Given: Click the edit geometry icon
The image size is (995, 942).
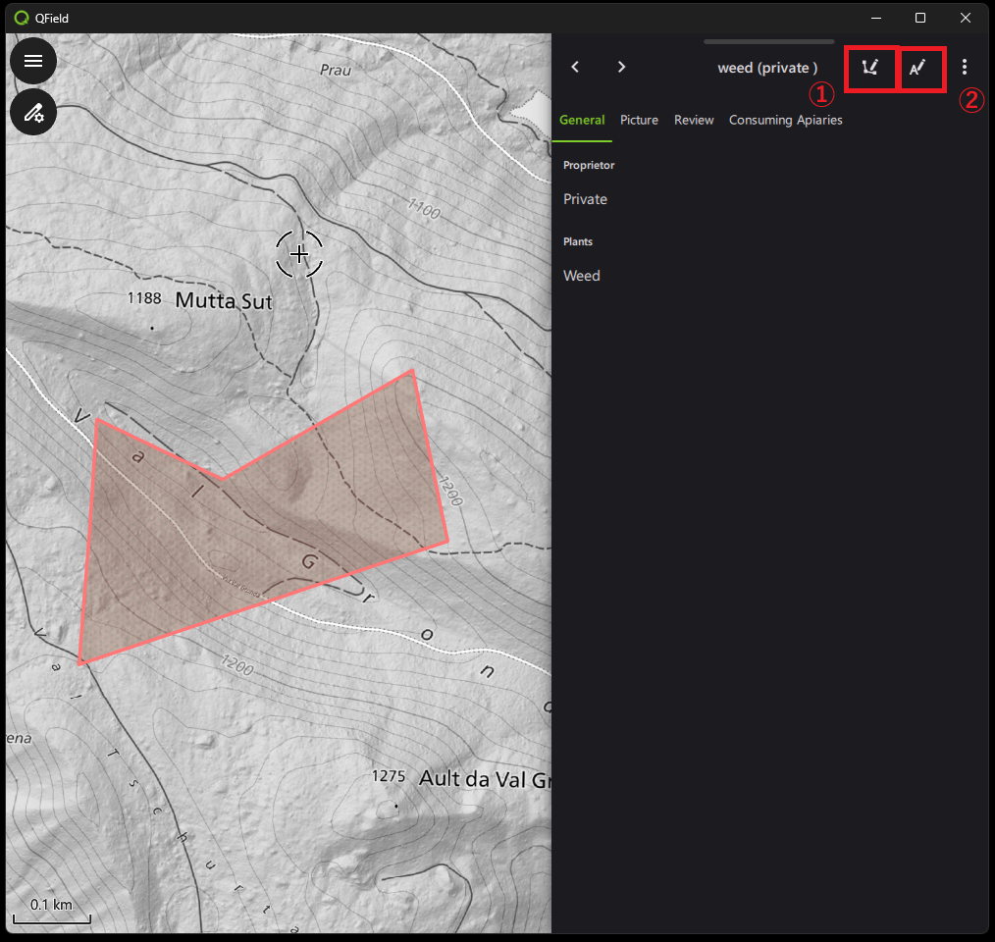Looking at the screenshot, I should [x=870, y=68].
